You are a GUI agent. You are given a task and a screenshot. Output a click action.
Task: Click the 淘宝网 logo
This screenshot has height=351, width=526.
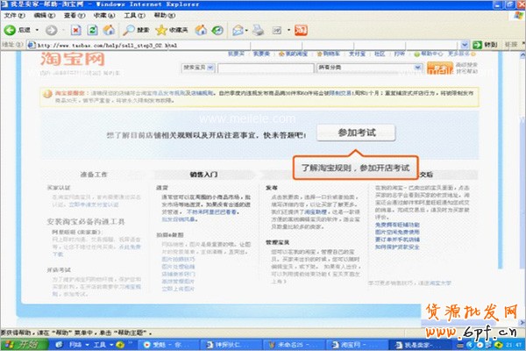click(73, 60)
